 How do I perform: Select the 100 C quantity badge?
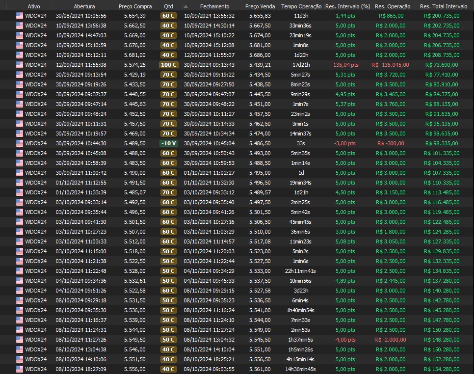click(168, 65)
